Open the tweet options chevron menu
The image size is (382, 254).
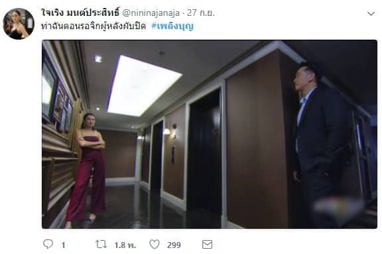[x=371, y=14]
